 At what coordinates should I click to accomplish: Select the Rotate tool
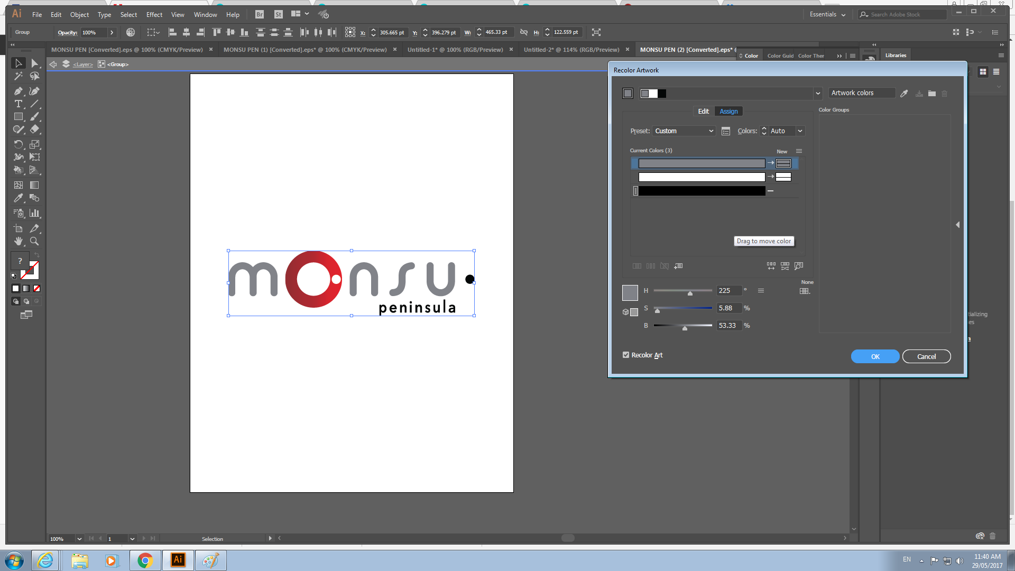point(19,144)
